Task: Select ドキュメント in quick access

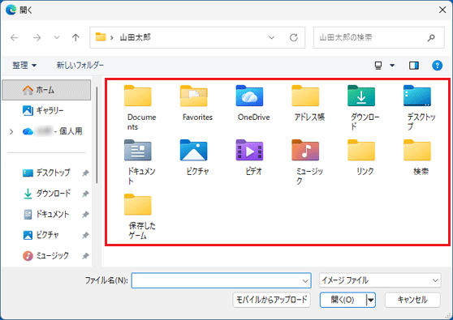Action: click(46, 214)
